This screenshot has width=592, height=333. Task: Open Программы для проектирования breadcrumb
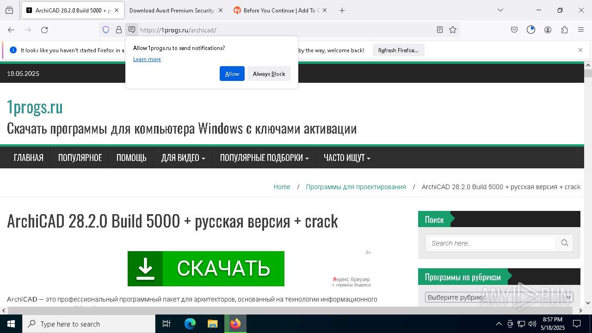[x=356, y=187]
